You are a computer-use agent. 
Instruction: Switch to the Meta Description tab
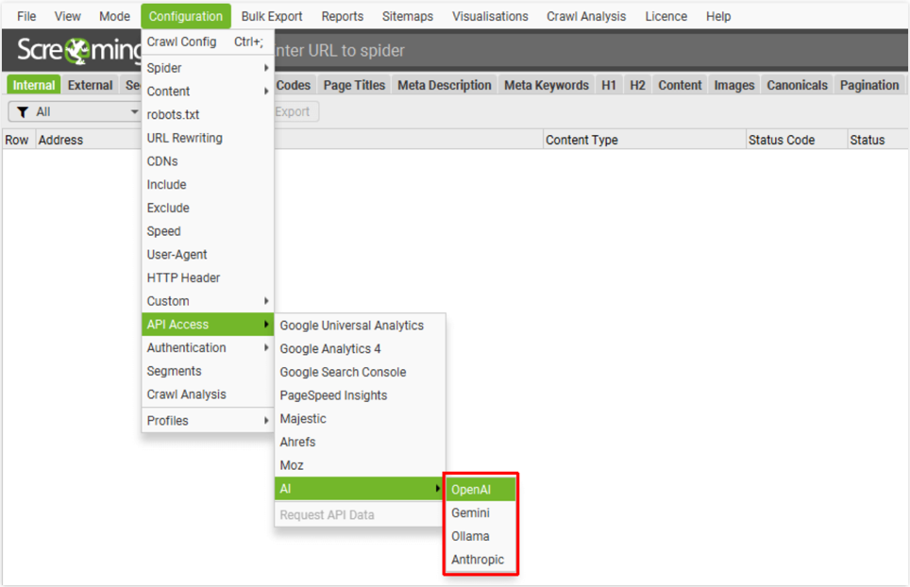[x=444, y=85]
